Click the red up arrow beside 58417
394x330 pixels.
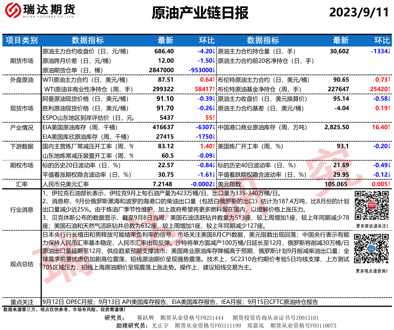coord(214,89)
